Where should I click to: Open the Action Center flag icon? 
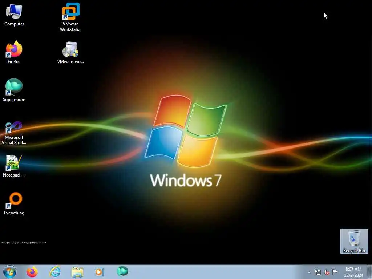coord(335,272)
